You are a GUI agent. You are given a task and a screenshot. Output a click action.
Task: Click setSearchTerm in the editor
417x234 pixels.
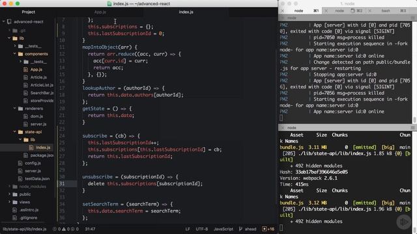[x=100, y=204]
